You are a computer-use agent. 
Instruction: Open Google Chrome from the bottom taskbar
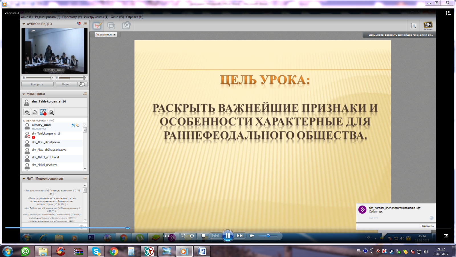coord(114,251)
